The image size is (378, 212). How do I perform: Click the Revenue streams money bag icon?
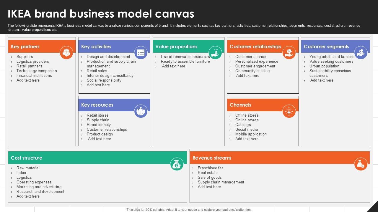(x=361, y=164)
